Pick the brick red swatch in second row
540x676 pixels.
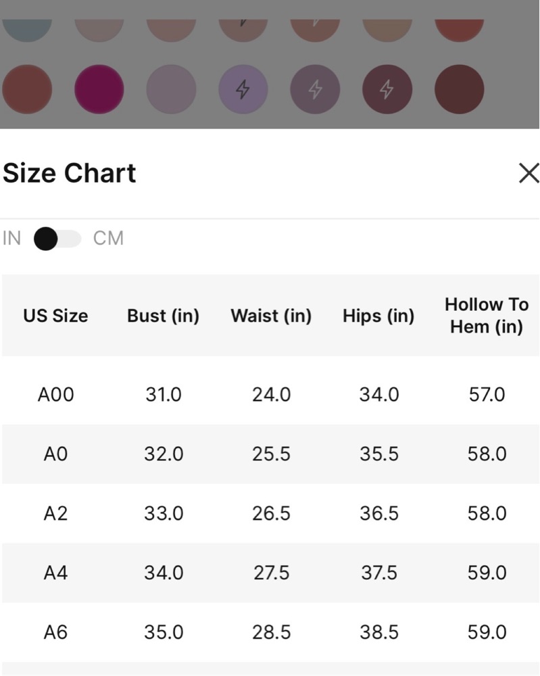27,89
